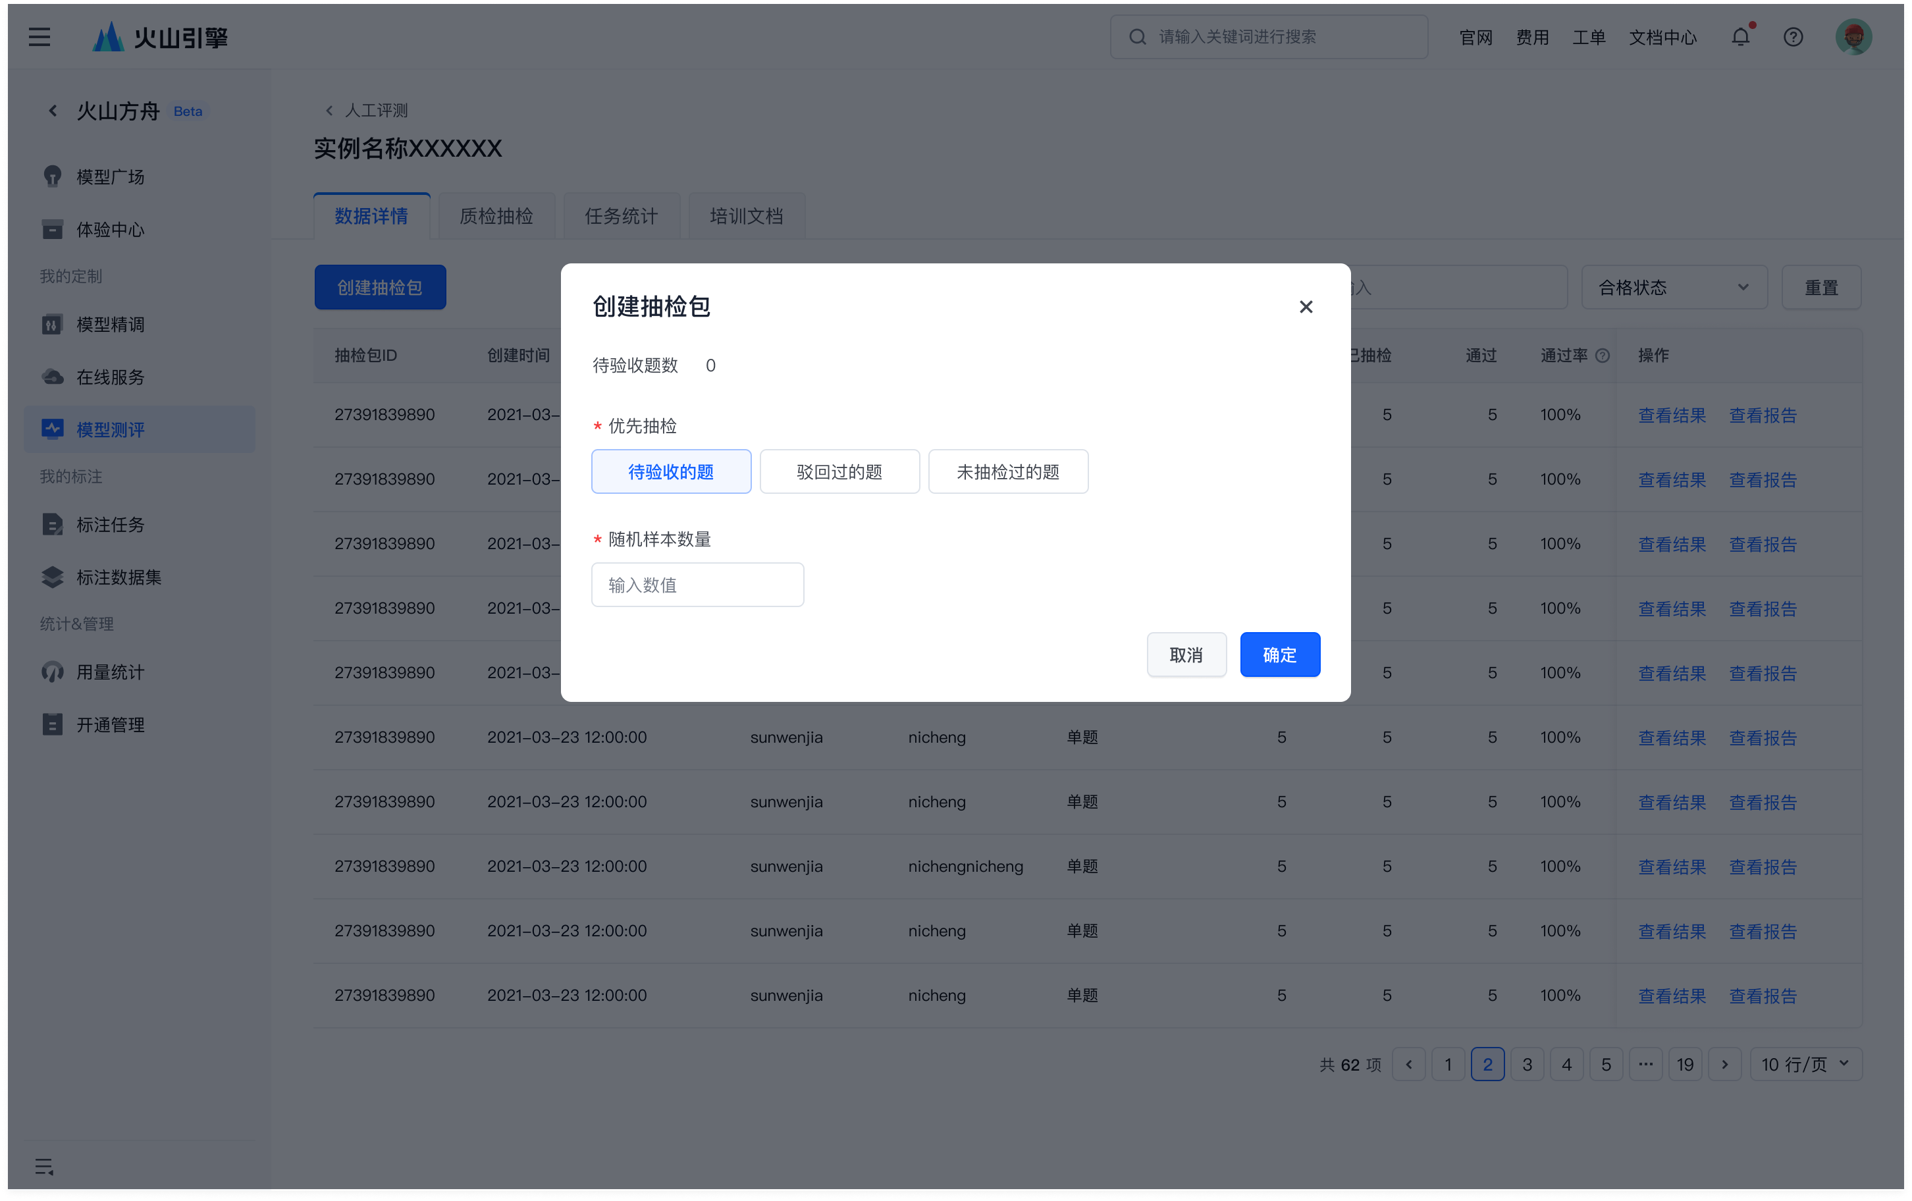Image resolution: width=1912 pixels, height=1201 pixels.
Task: Click current page 2 button
Action: point(1487,1065)
